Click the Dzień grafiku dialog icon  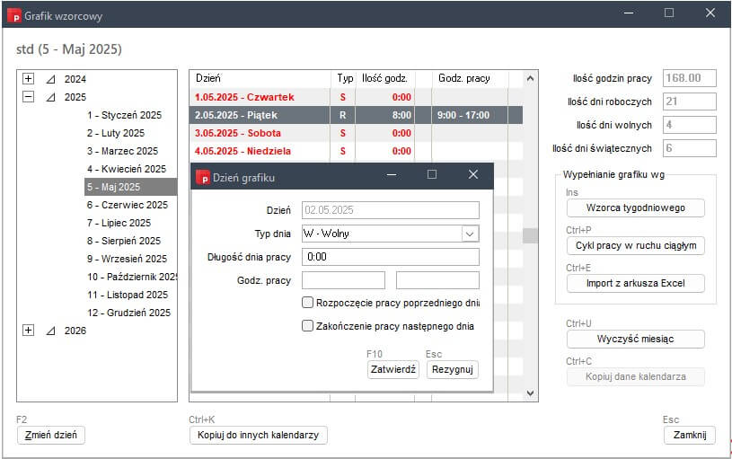click(x=202, y=177)
